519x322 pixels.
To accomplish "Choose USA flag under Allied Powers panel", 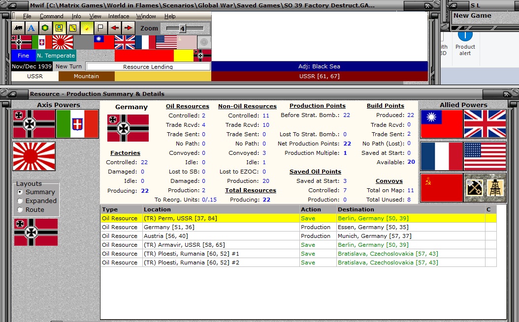I will [485, 156].
